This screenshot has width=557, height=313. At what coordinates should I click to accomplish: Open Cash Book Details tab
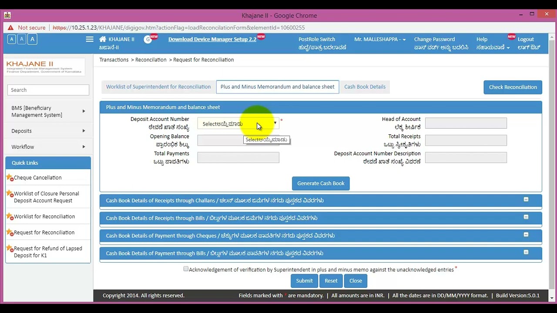pyautogui.click(x=365, y=87)
